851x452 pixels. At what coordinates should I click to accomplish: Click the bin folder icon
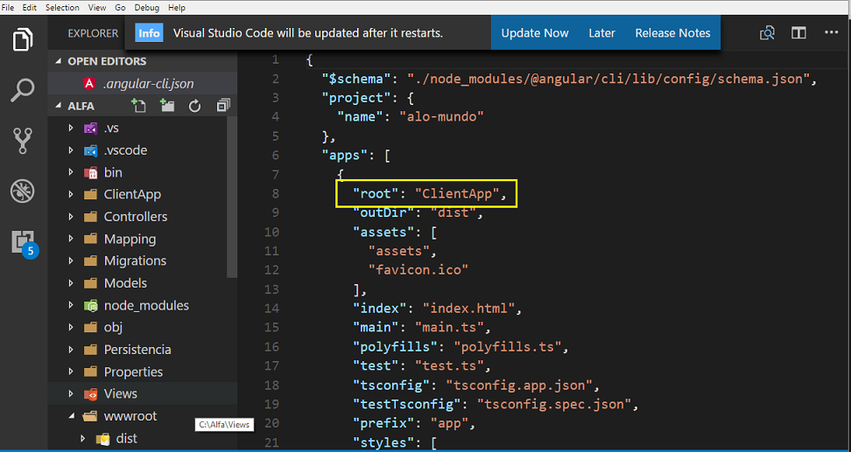(90, 173)
